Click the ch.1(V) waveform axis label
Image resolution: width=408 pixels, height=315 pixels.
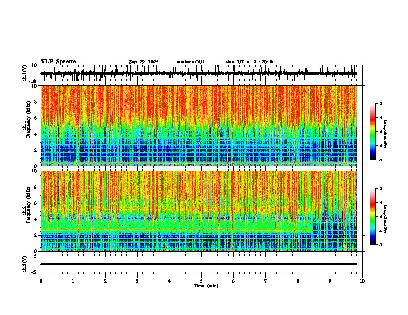[25, 73]
